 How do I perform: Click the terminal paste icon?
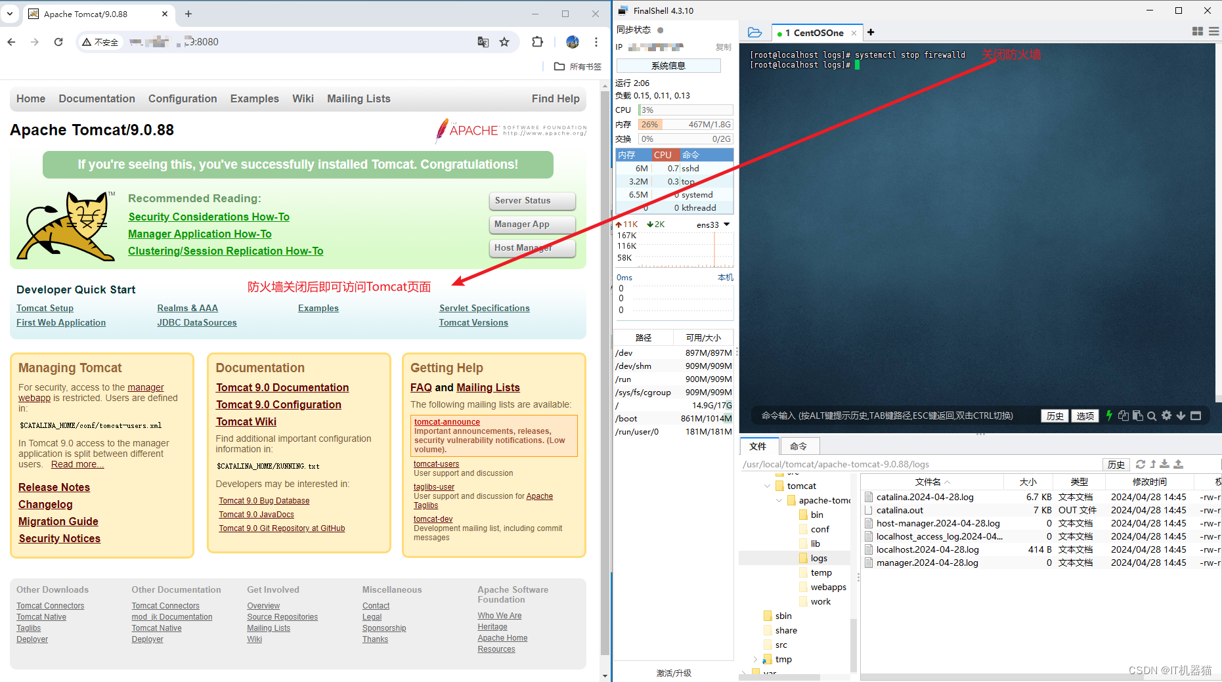tap(1138, 416)
